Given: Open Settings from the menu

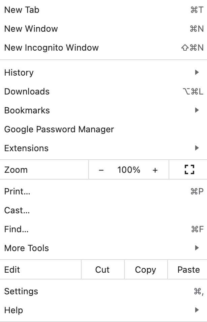Looking at the screenshot, I should click(103, 291).
